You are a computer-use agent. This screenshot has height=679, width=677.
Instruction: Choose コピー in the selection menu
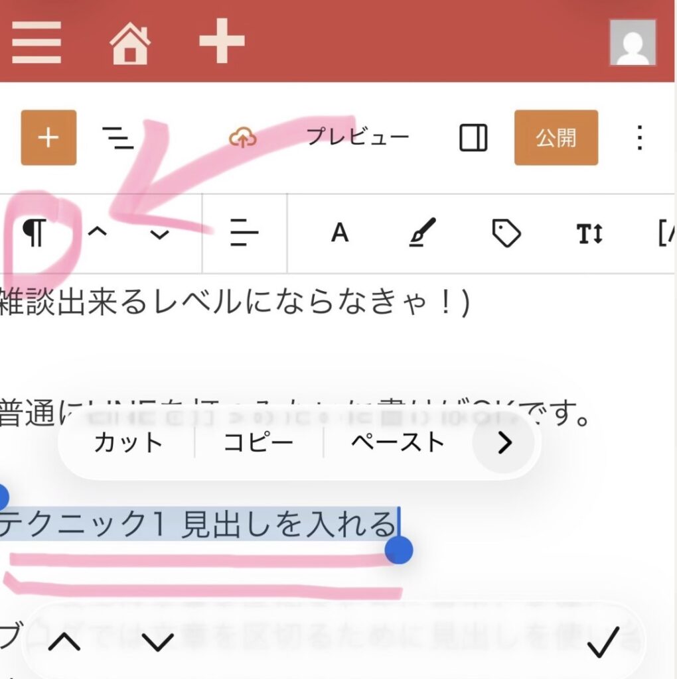[258, 443]
